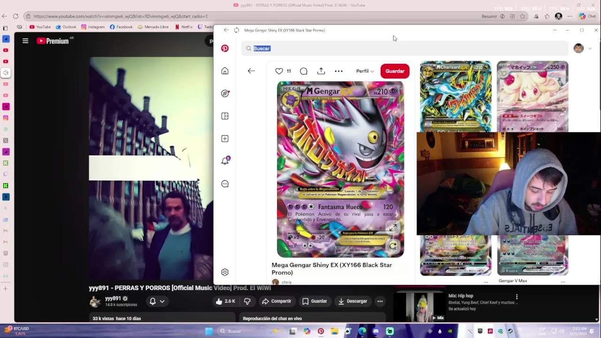Viewport: 601px width, 338px height.
Task: Like the YouTube video, 2.6K thumbs up
Action: 225,301
